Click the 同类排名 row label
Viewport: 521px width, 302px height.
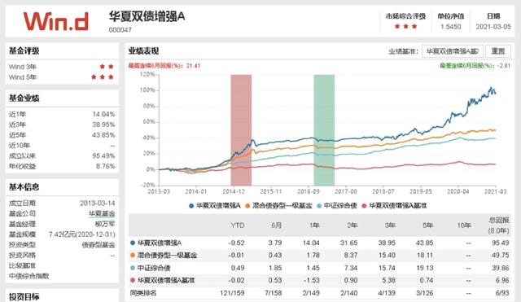pyautogui.click(x=143, y=293)
